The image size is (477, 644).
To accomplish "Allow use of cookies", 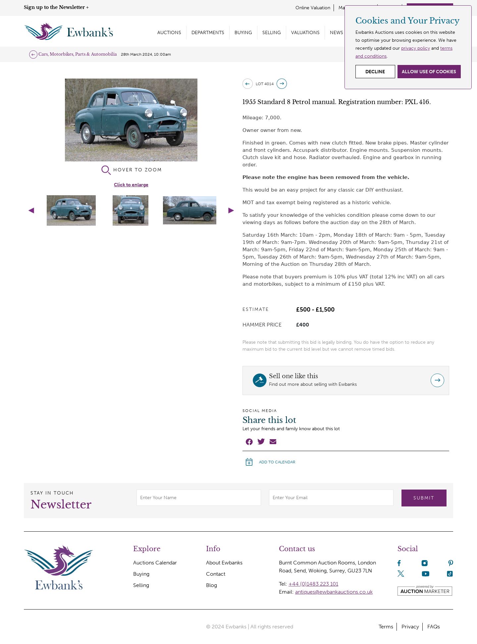I will click(x=429, y=72).
